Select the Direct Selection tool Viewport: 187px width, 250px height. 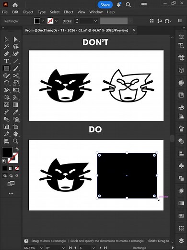(16, 39)
